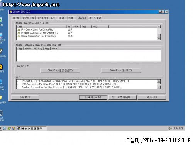Open the 기타 도움말 tab
Viewport: 193px width, 145px height.
pos(95,18)
